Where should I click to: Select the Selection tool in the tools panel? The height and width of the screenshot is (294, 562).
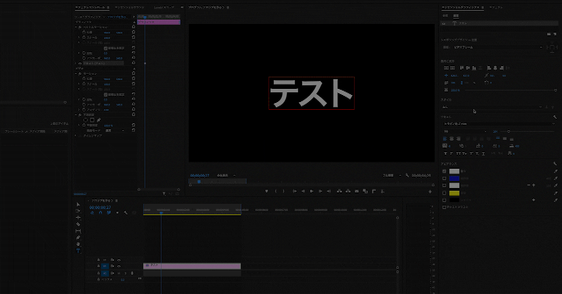click(x=78, y=204)
